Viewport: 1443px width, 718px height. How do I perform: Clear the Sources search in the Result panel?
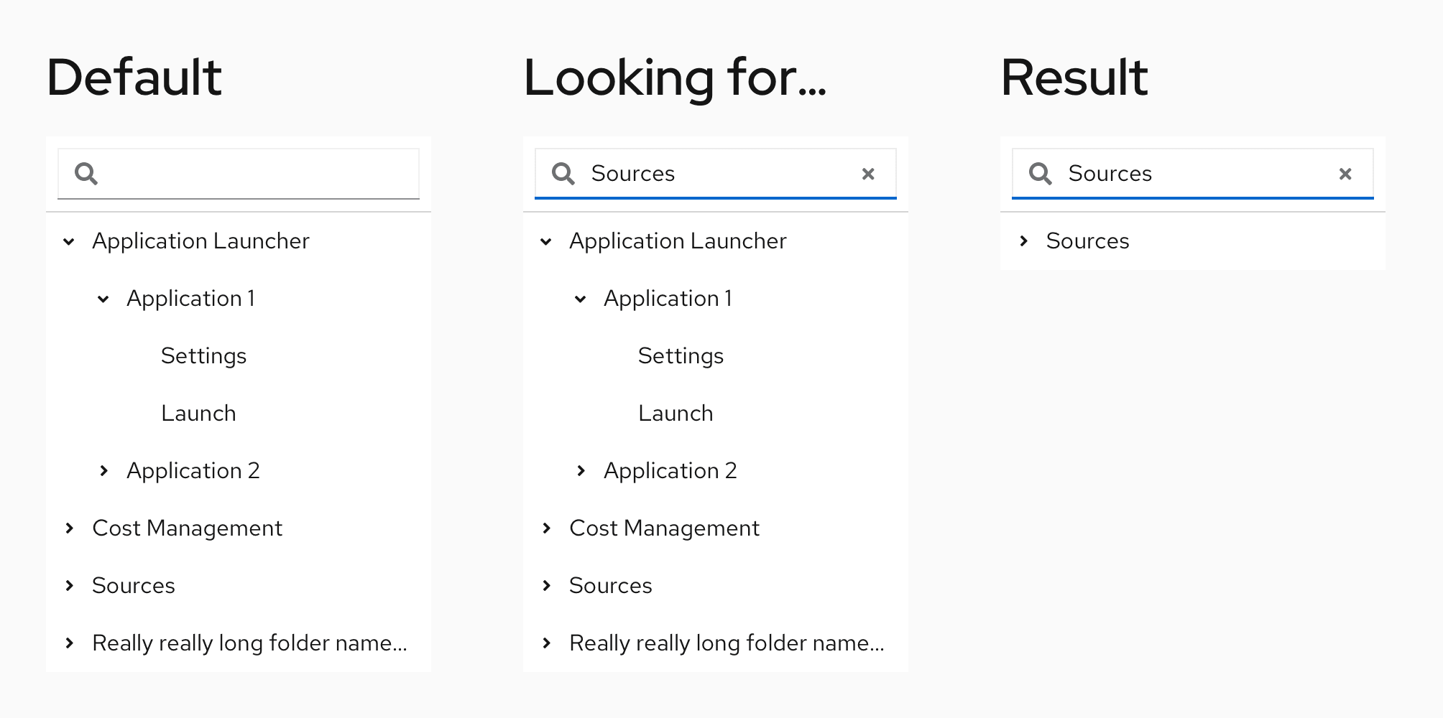pyautogui.click(x=1345, y=174)
